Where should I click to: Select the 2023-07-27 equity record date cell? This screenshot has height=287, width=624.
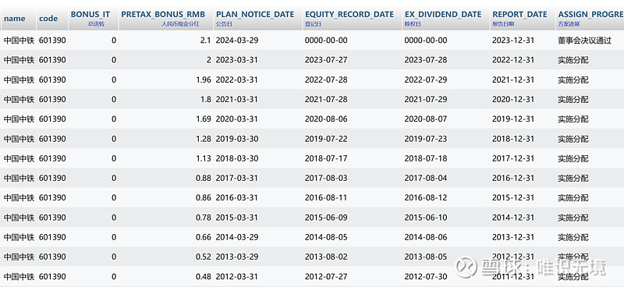coord(326,60)
